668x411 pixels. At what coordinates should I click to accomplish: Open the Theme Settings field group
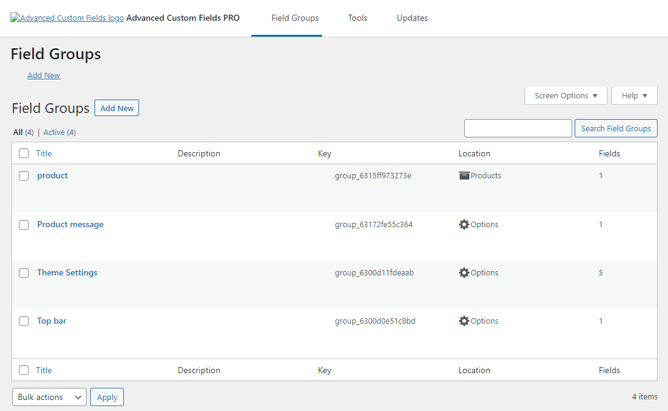(x=67, y=272)
